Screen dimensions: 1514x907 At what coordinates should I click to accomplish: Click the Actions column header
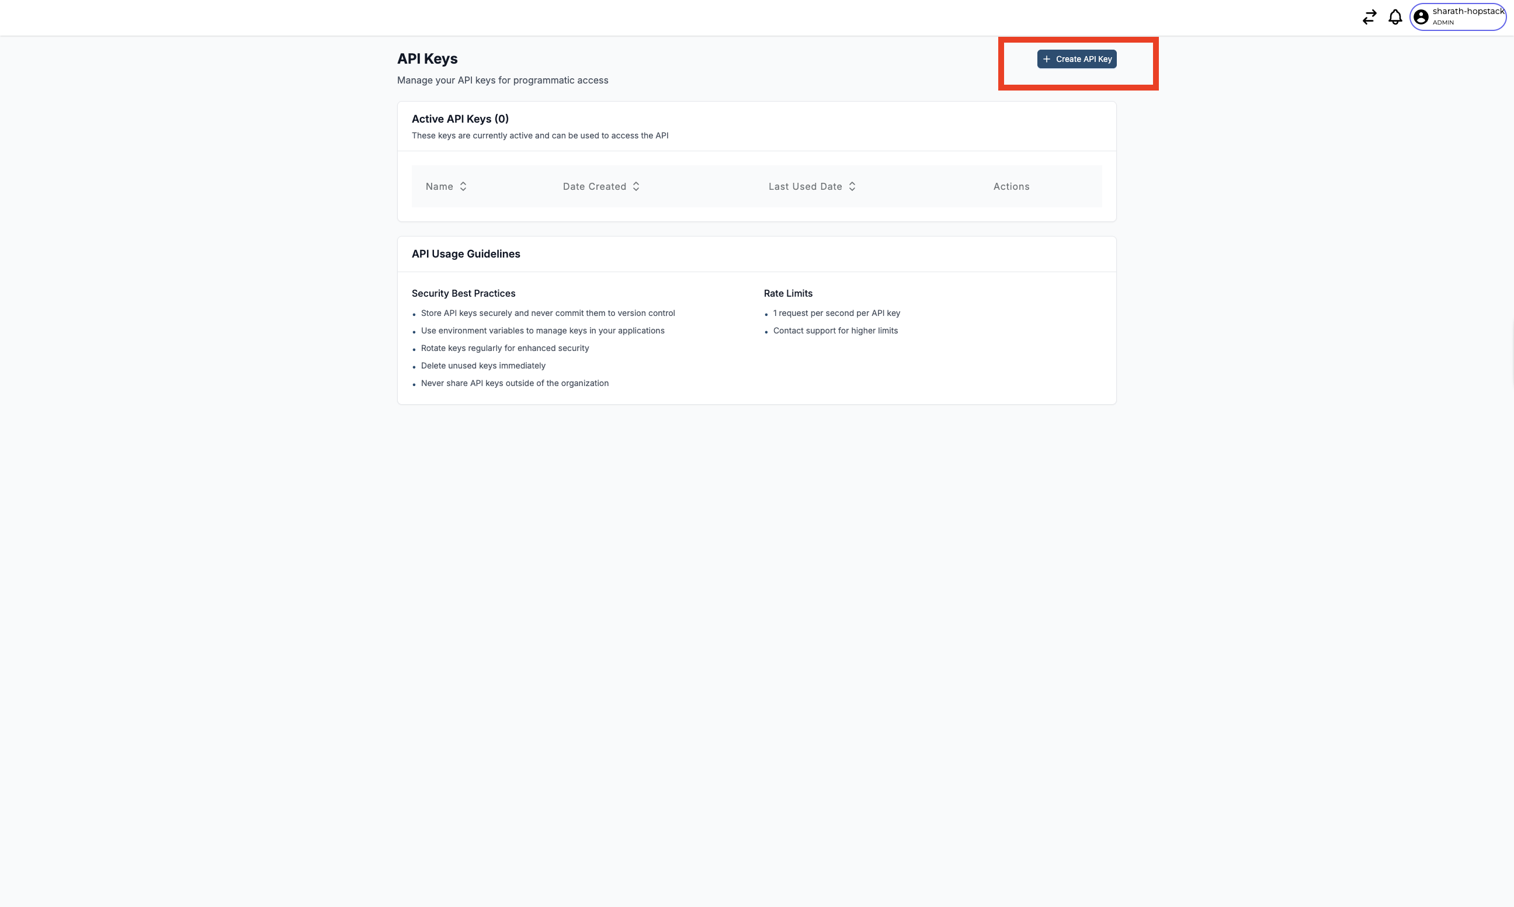click(1011, 186)
